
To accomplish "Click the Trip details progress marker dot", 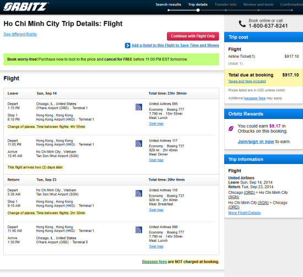I will [x=198, y=10].
